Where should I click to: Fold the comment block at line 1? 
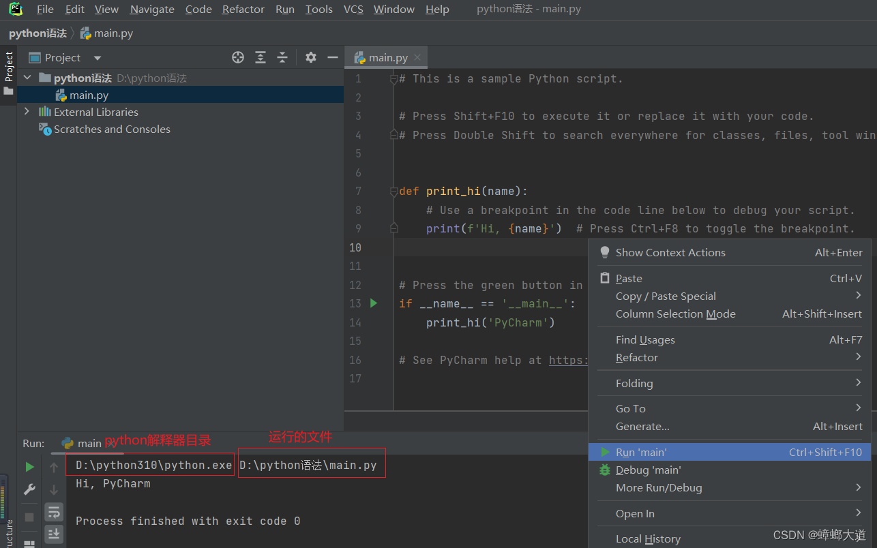click(x=393, y=79)
